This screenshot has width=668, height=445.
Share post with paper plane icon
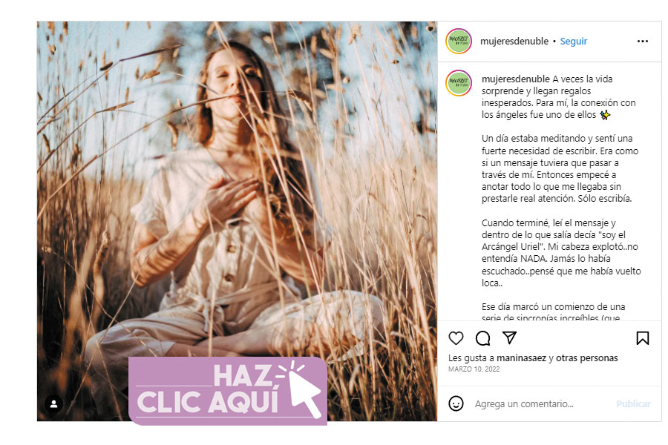point(509,337)
